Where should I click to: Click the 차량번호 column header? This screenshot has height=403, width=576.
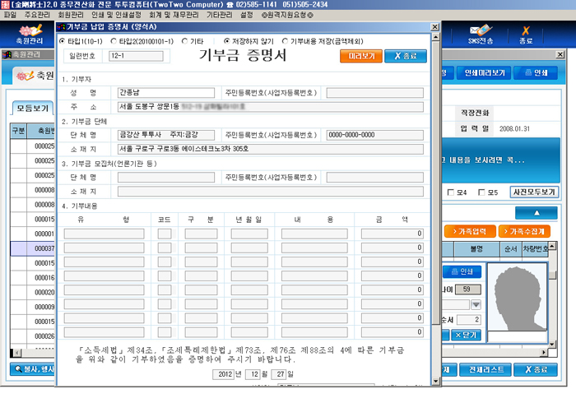click(535, 249)
